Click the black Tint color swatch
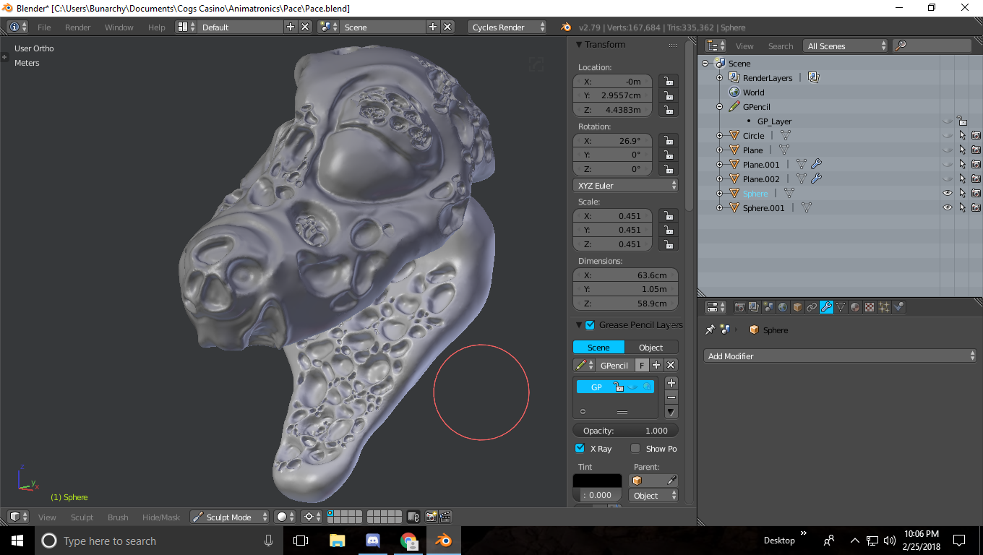The image size is (983, 555). (597, 481)
